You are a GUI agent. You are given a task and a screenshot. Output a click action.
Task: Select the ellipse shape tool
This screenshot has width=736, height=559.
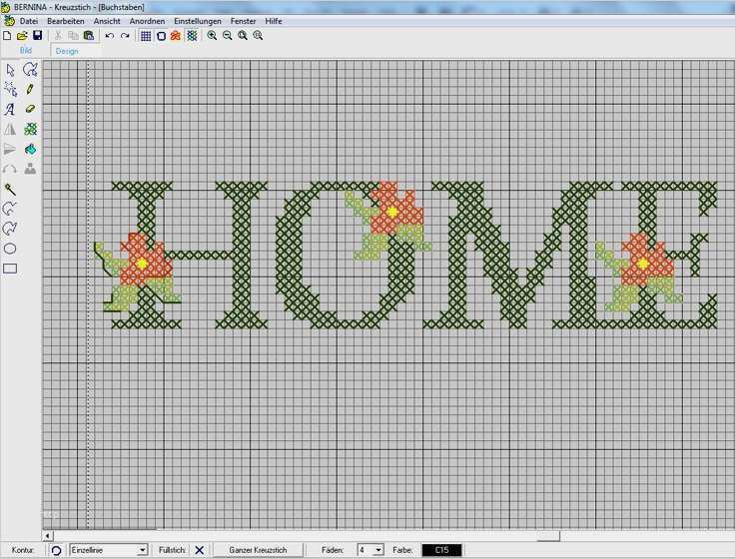[x=10, y=249]
